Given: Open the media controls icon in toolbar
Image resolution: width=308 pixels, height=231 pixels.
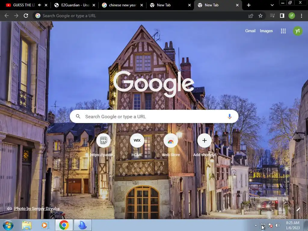Looking at the screenshot, I should pos(272,16).
